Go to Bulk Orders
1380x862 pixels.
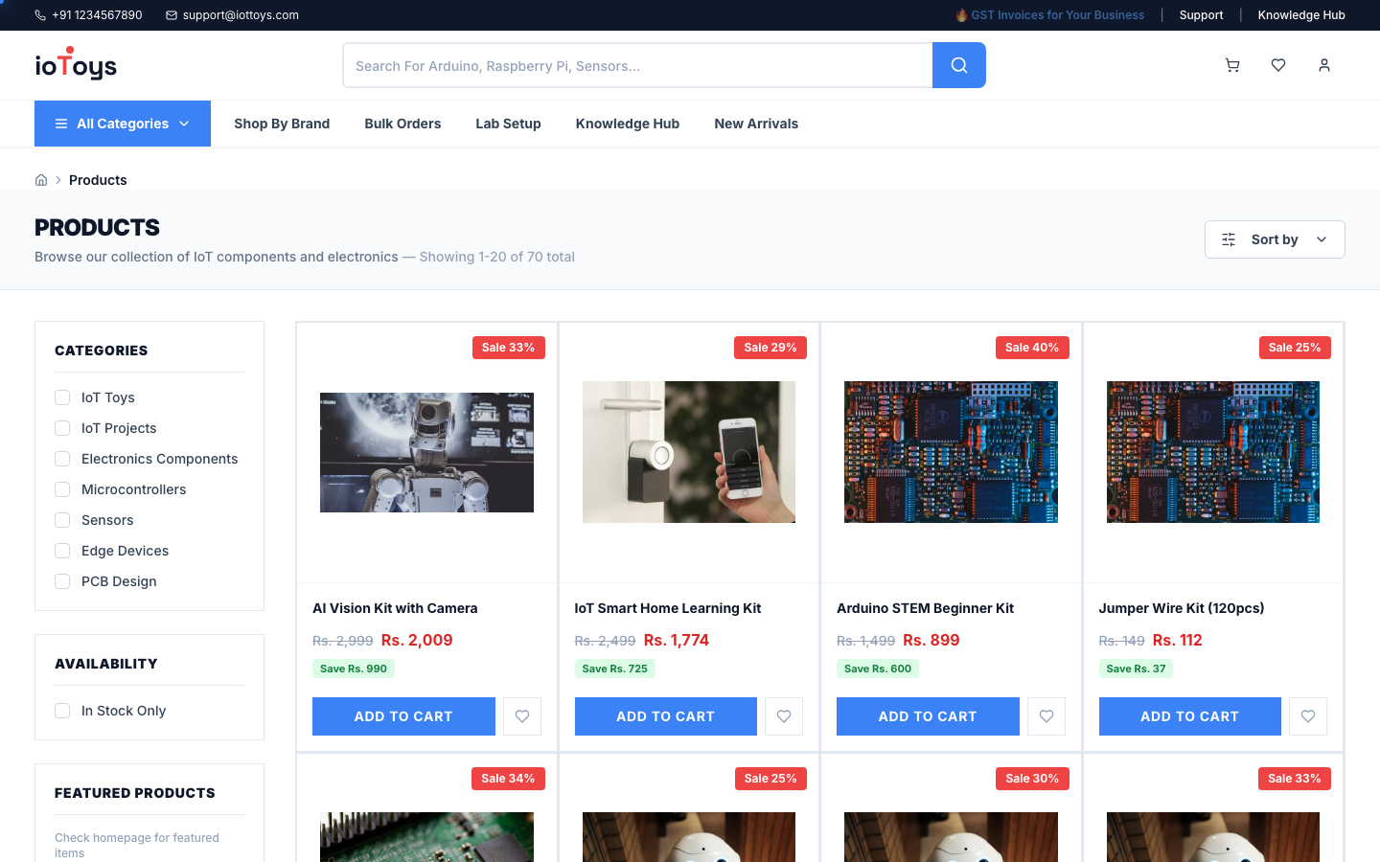(402, 124)
